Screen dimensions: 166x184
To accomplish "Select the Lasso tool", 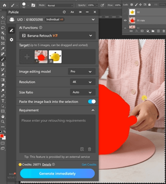I will 3,28.
